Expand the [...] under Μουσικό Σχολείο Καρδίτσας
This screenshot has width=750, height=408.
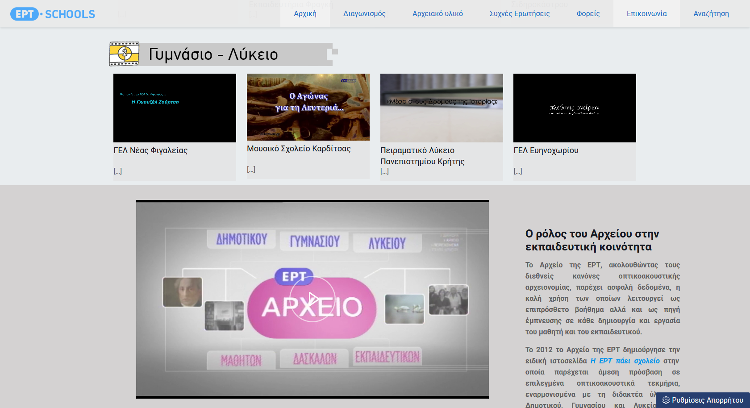point(251,169)
